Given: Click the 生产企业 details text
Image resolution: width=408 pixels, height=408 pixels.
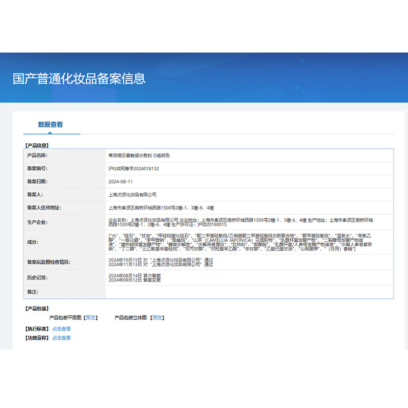Looking at the screenshot, I should click(x=240, y=222).
